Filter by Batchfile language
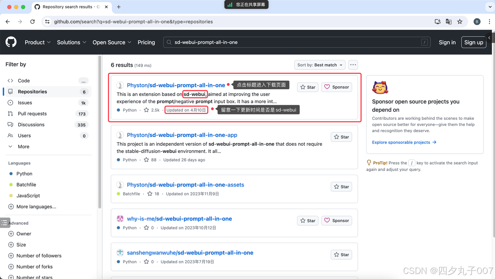This screenshot has width=495, height=279. 26,185
